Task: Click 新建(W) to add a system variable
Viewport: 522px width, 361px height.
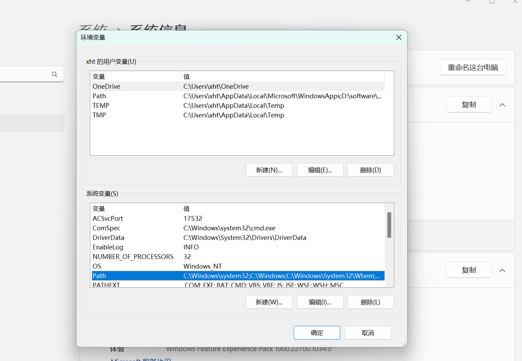Action: (x=269, y=302)
